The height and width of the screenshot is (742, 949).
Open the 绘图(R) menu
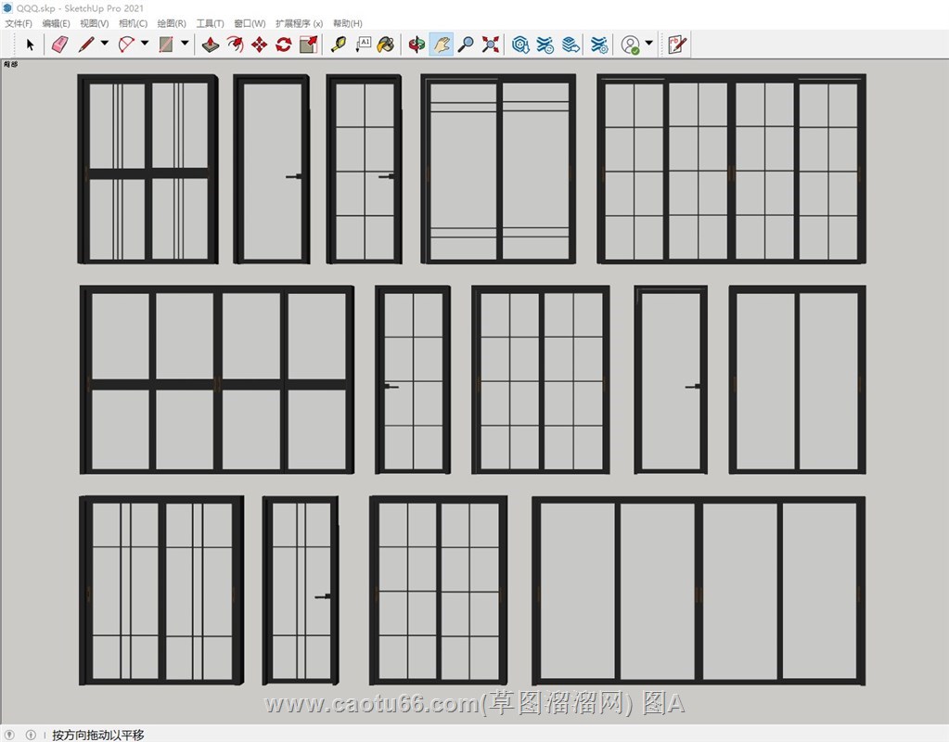(172, 23)
